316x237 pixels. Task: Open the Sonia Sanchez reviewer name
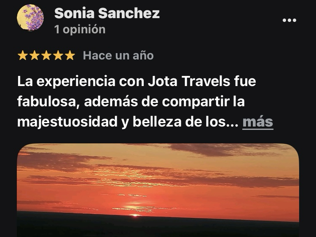point(107,13)
